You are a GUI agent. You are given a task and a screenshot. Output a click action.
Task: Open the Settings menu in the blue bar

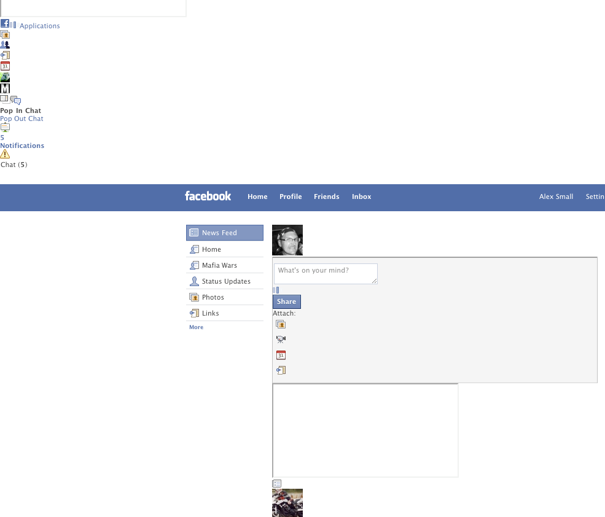595,196
